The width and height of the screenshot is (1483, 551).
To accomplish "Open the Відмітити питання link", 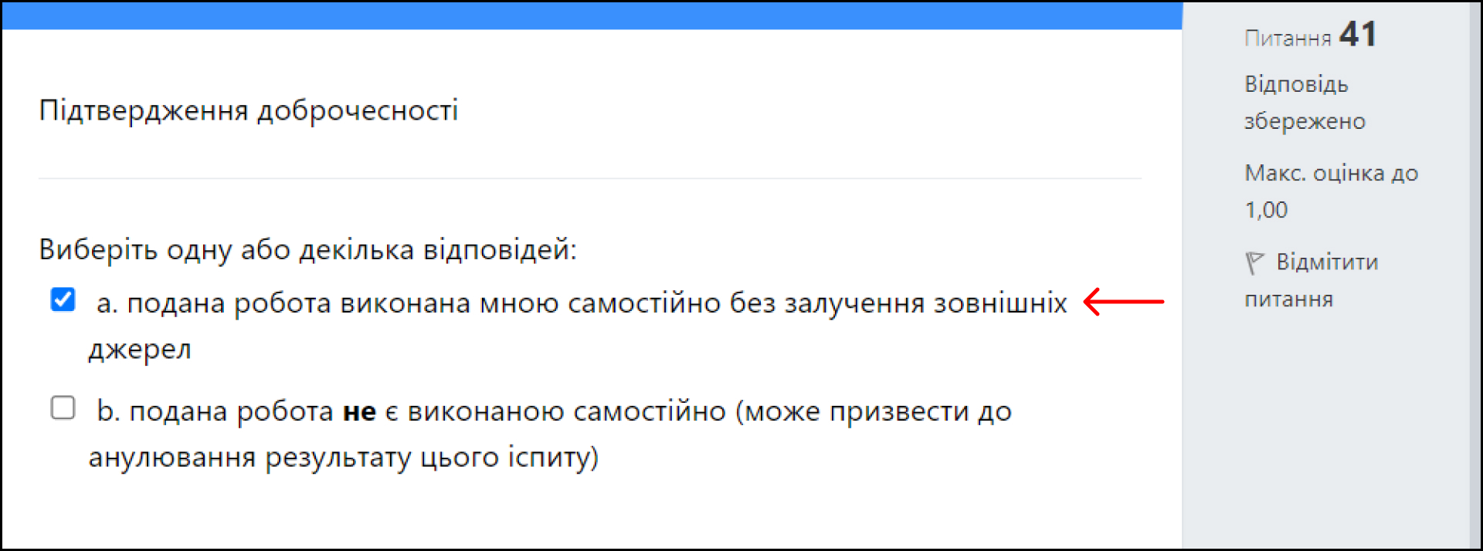I will (x=1312, y=280).
